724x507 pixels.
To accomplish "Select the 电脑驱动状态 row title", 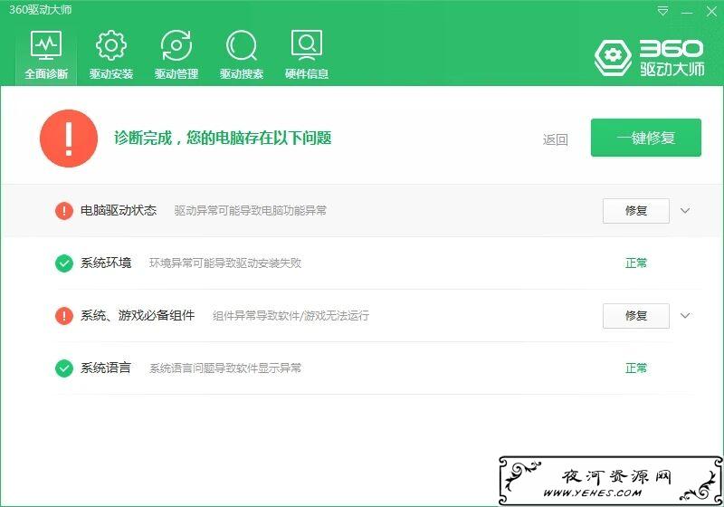I will [119, 211].
